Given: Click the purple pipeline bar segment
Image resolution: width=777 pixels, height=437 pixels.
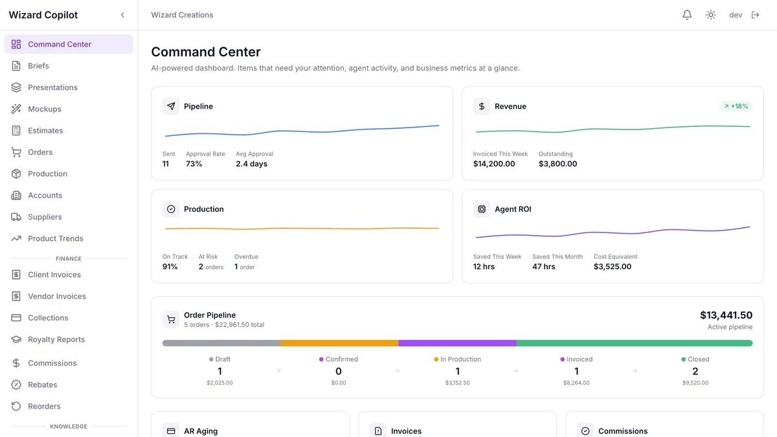Looking at the screenshot, I should tap(457, 343).
